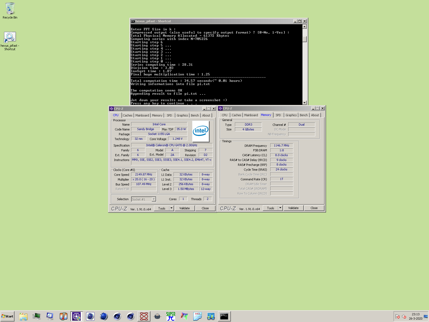Open the Mainboard tab in left CPU-Z
Image resolution: width=429 pixels, height=322 pixels.
click(x=142, y=115)
